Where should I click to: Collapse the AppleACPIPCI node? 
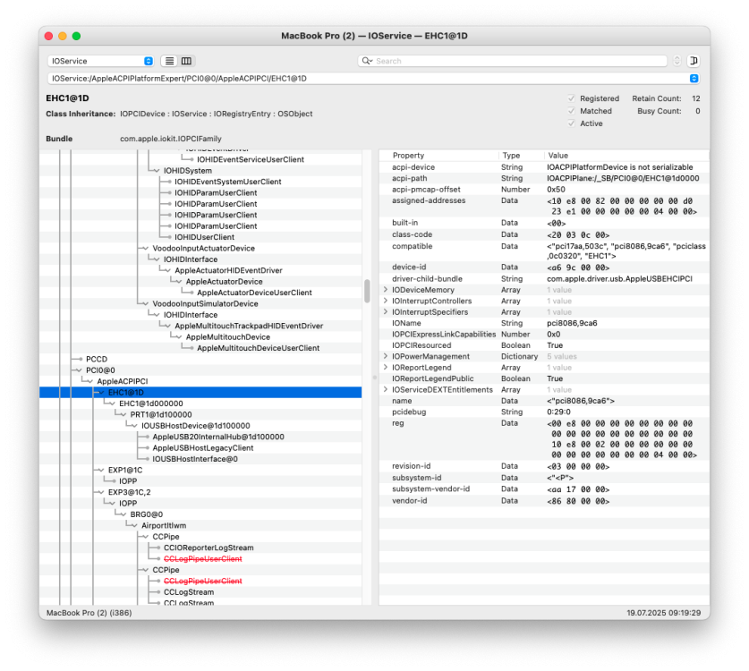click(89, 382)
